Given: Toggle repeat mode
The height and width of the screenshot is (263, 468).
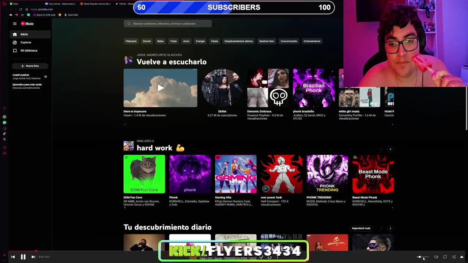Looking at the screenshot, I should pyautogui.click(x=445, y=257).
